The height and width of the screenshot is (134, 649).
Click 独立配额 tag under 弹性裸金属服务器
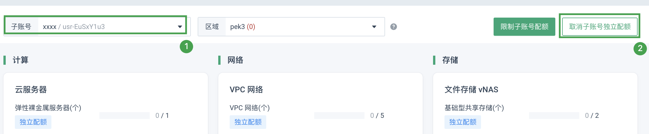click(33, 122)
